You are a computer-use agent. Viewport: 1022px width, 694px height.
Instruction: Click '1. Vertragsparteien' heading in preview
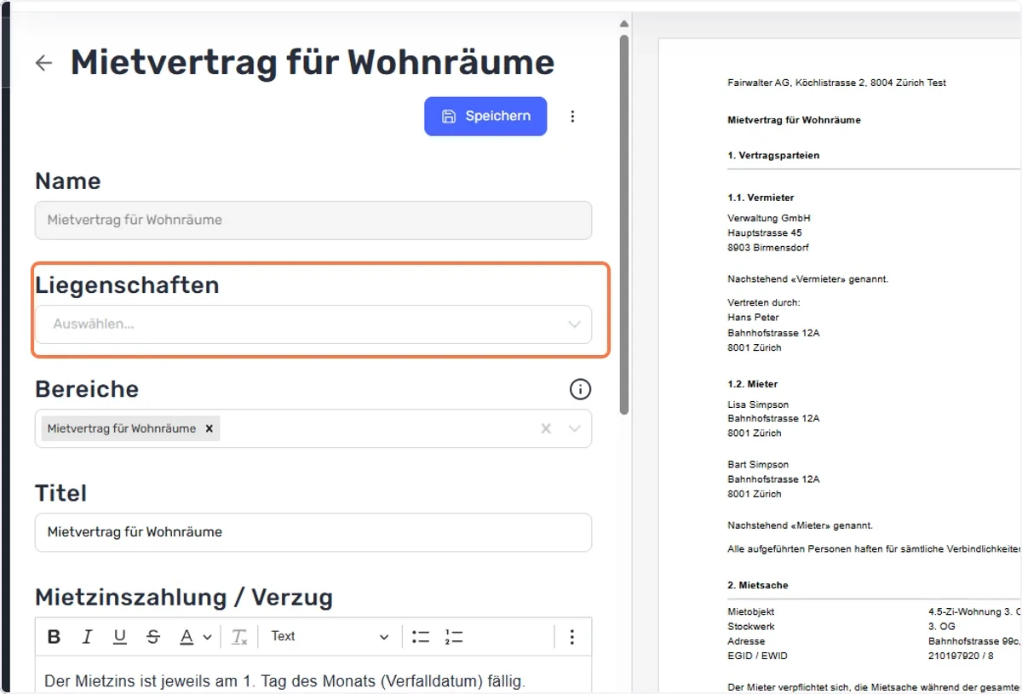(773, 156)
